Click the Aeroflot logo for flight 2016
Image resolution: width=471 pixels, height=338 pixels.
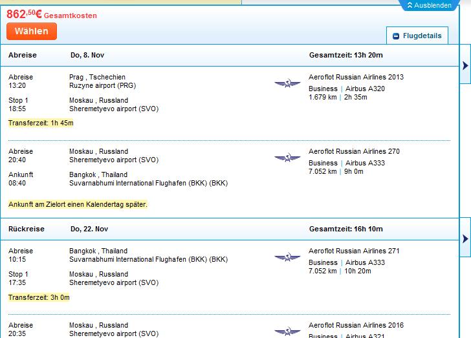tap(287, 331)
